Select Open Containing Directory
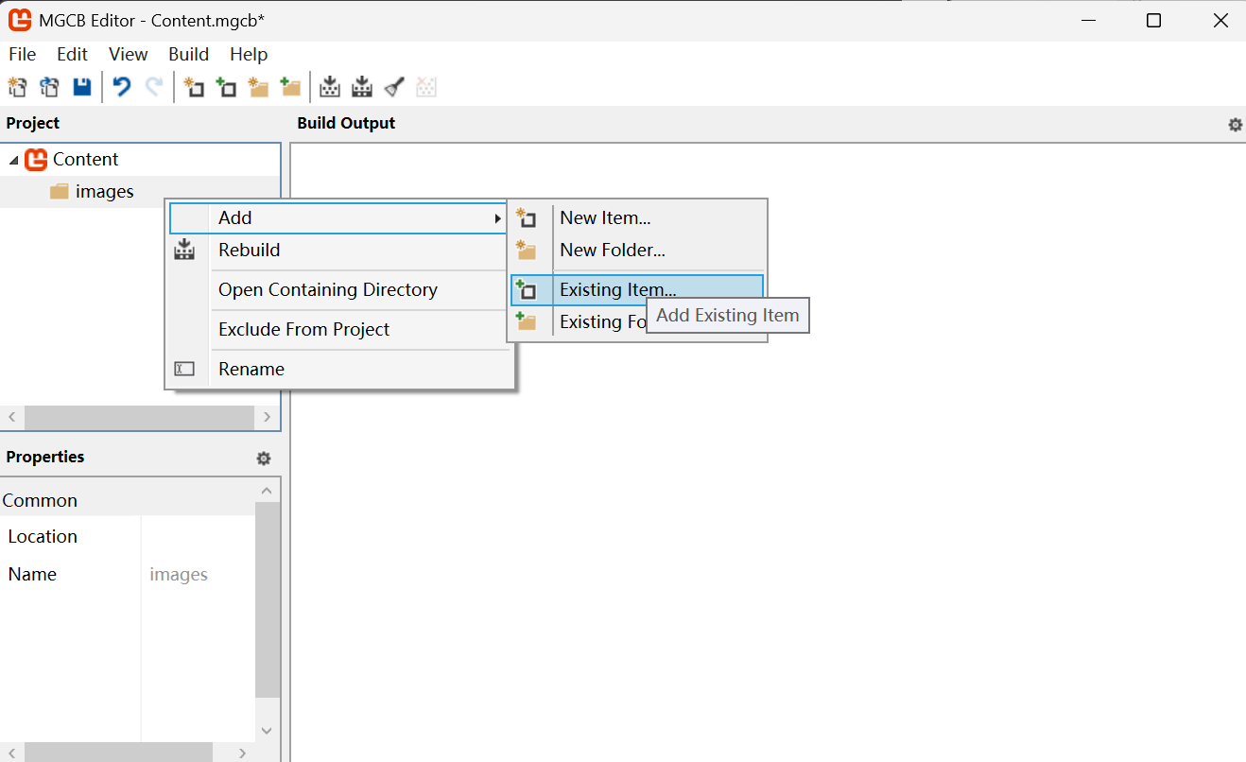The width and height of the screenshot is (1246, 762). pos(338,290)
